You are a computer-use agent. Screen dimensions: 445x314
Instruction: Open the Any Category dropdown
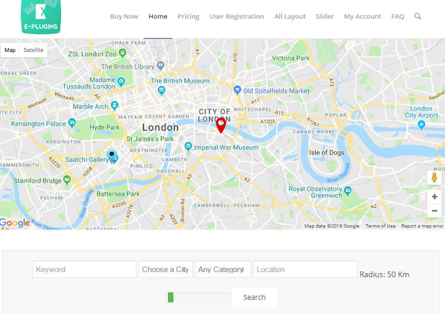[223, 269]
